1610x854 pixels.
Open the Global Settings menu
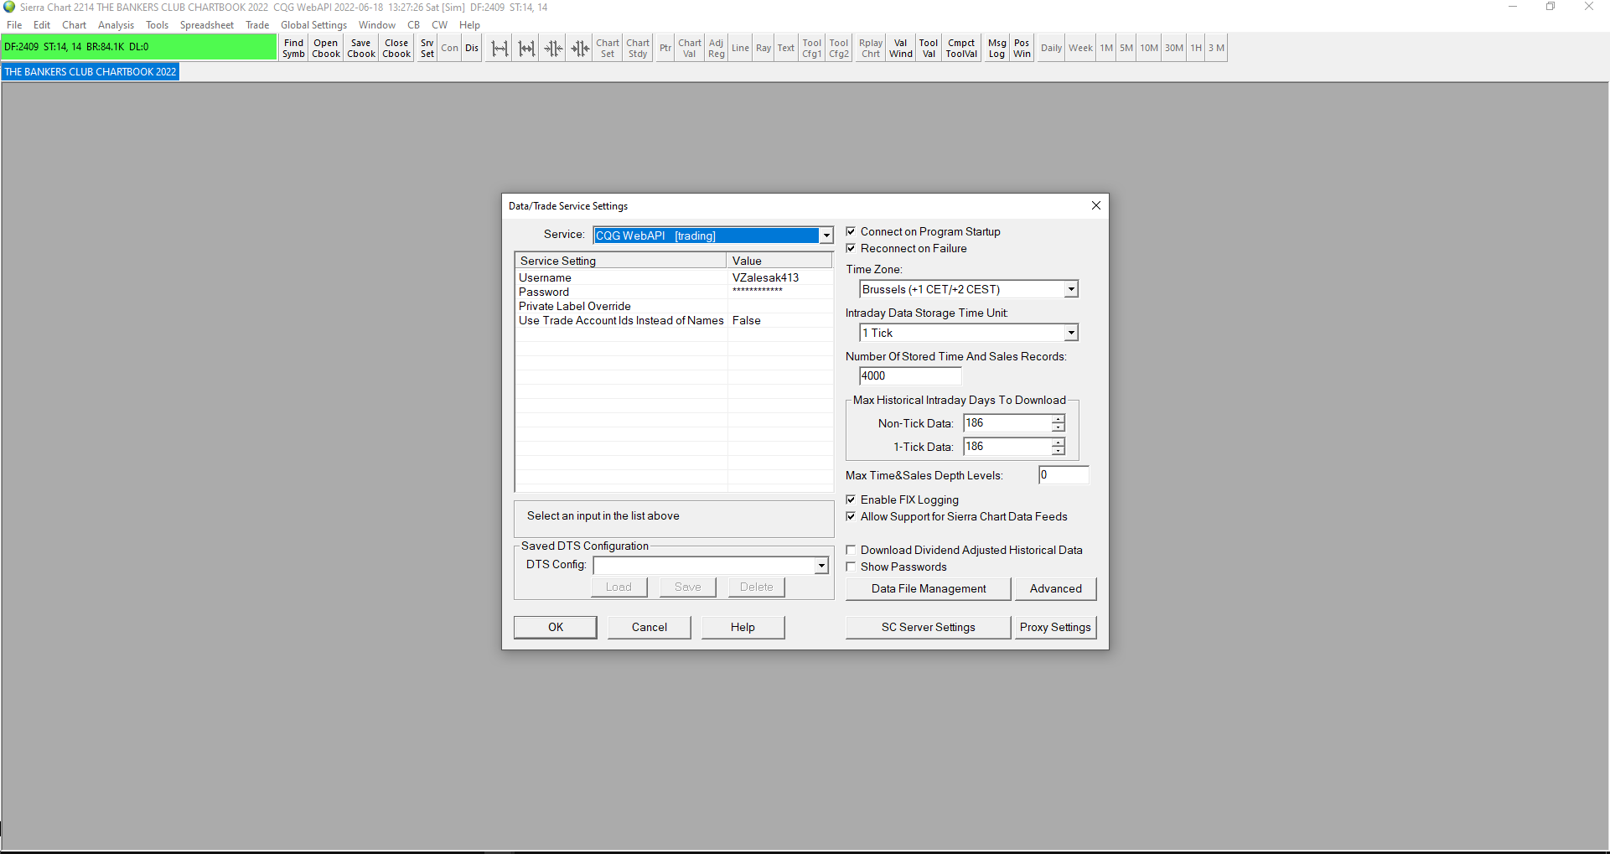click(x=313, y=25)
